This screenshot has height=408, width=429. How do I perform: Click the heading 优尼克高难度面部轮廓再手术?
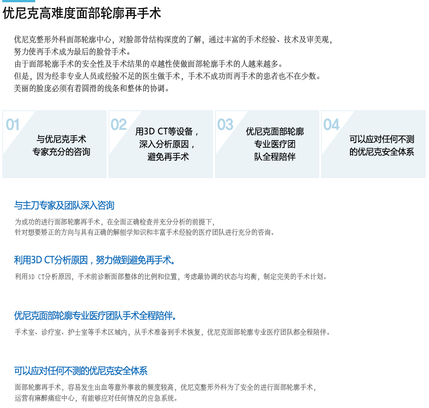[82, 13]
